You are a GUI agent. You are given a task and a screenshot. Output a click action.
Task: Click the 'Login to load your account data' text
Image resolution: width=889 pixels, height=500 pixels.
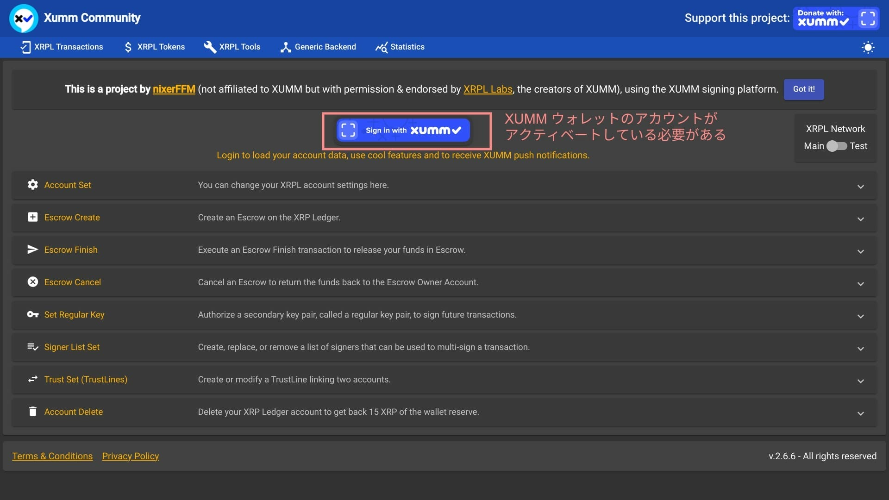pos(403,155)
